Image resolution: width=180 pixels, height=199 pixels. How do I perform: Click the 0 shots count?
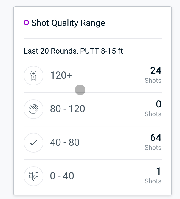(x=159, y=104)
